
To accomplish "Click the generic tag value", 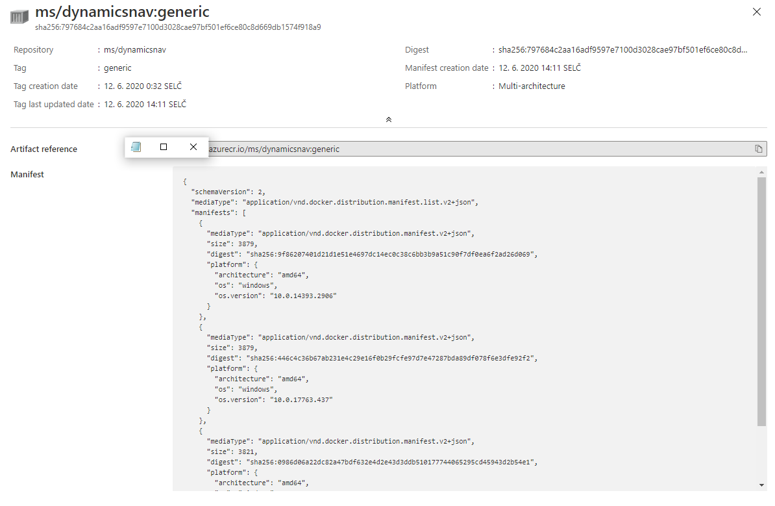I will pyautogui.click(x=117, y=68).
